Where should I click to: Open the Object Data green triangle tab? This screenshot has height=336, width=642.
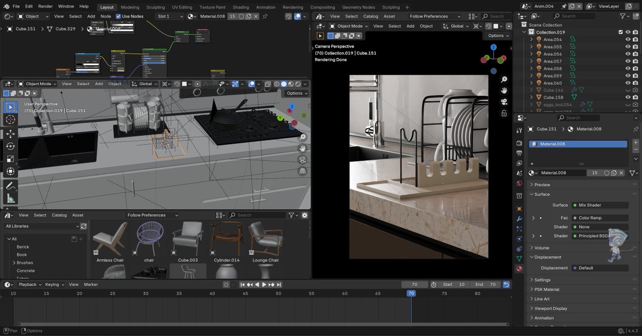point(519,259)
